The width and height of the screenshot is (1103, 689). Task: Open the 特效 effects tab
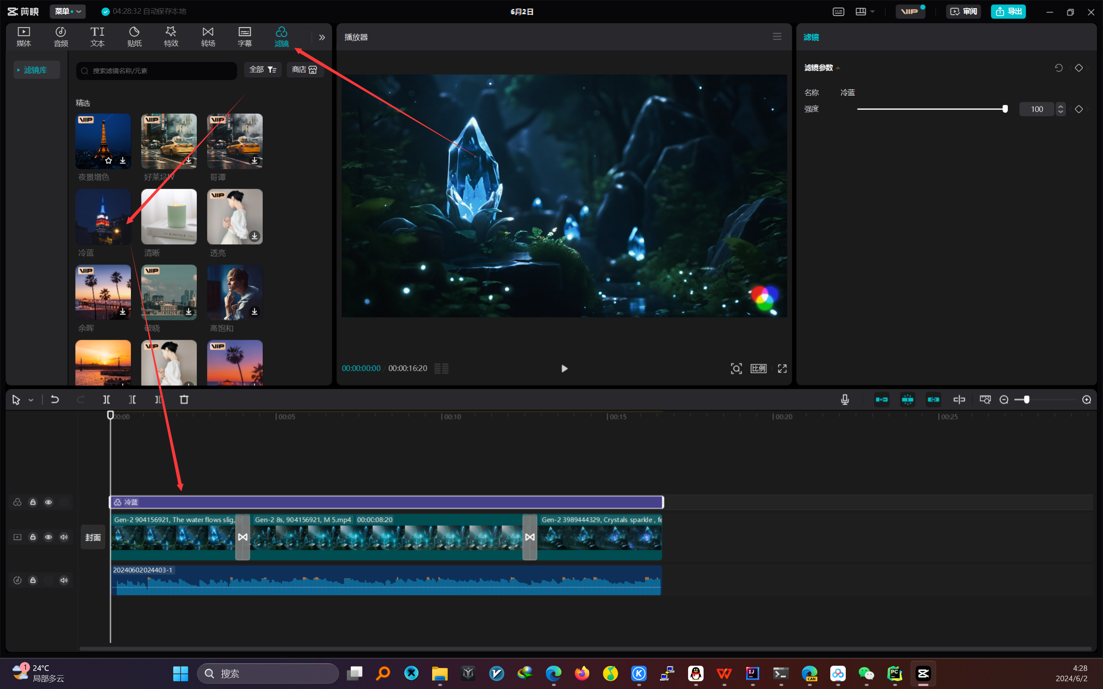tap(171, 37)
